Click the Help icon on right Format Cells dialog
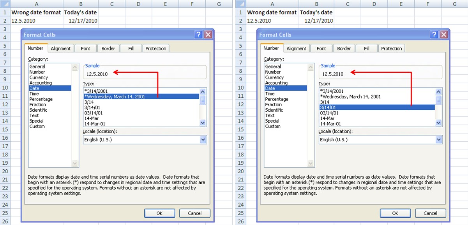468x225 pixels. click(x=434, y=35)
